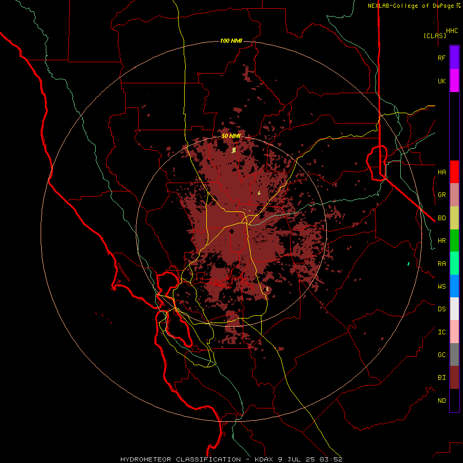Image resolution: width=463 pixels, height=463 pixels.
Task: Click the isolated green RA echo at far right
Action: 408,264
